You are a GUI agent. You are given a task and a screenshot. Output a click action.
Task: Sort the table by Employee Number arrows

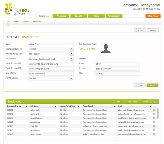[x=27, y=106]
